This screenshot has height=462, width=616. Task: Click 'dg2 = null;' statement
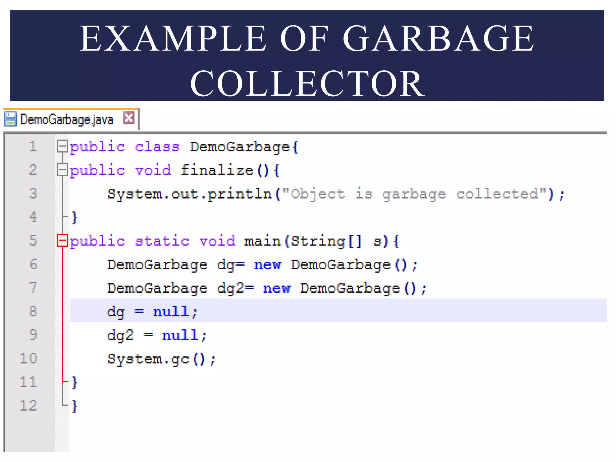pyautogui.click(x=157, y=335)
